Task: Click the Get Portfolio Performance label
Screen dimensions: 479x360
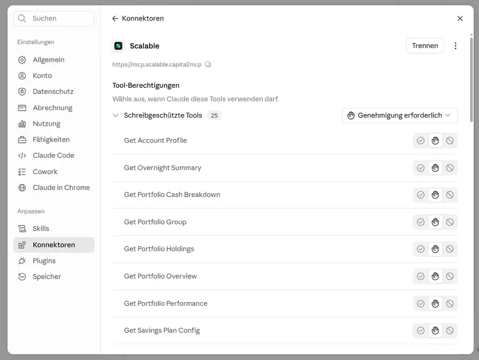Action: tap(166, 304)
